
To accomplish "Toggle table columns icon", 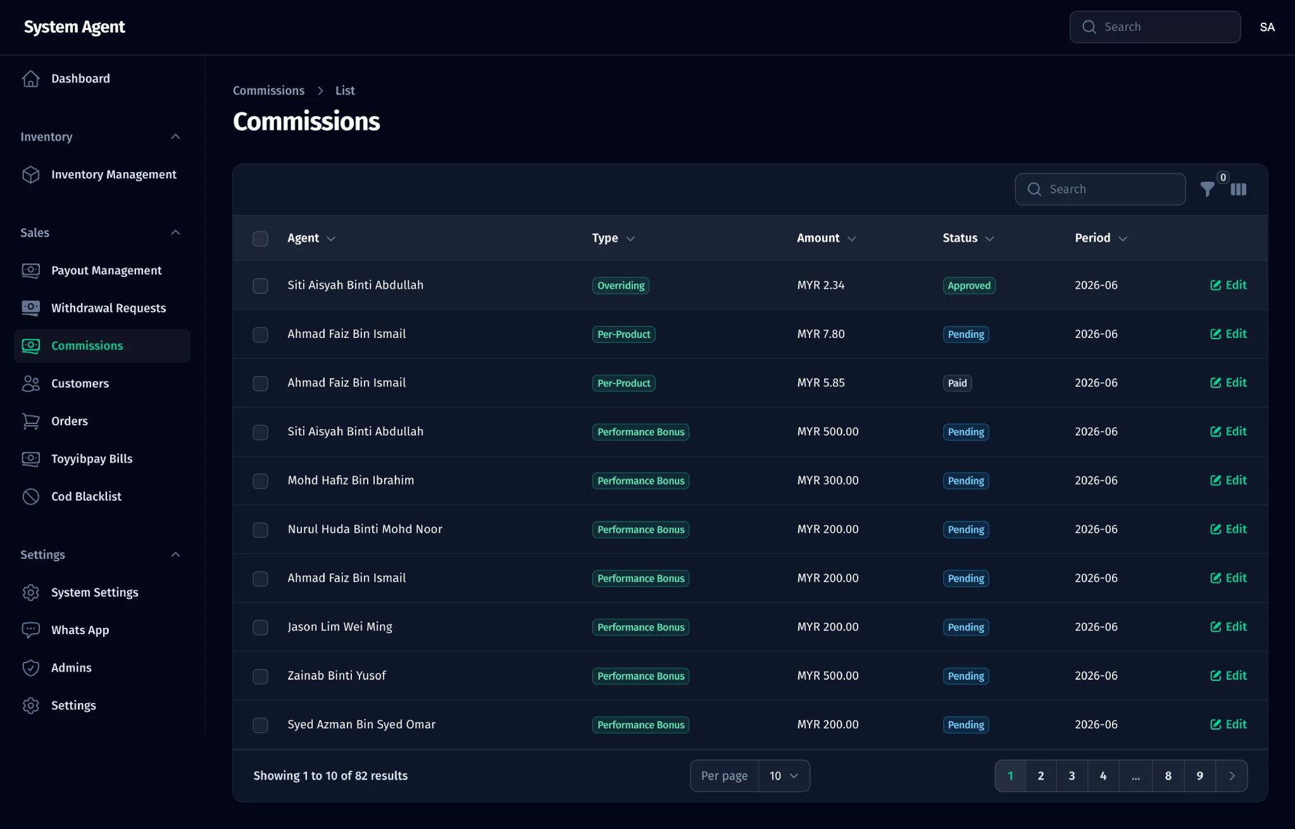I will click(1239, 189).
